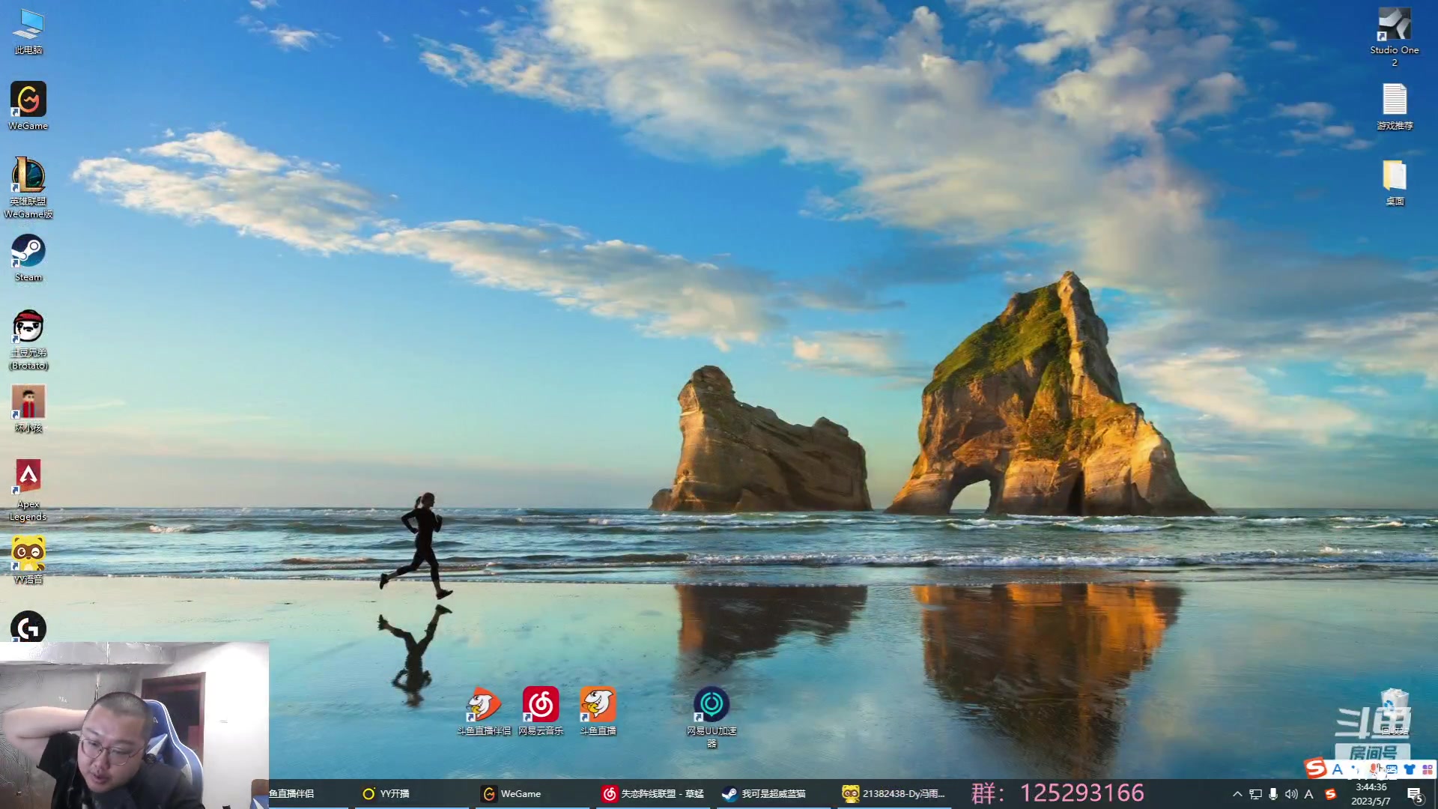
Task: Open the notification action center
Action: tap(1414, 795)
